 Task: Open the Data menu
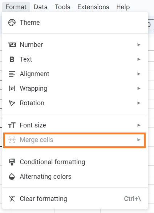click(41, 7)
